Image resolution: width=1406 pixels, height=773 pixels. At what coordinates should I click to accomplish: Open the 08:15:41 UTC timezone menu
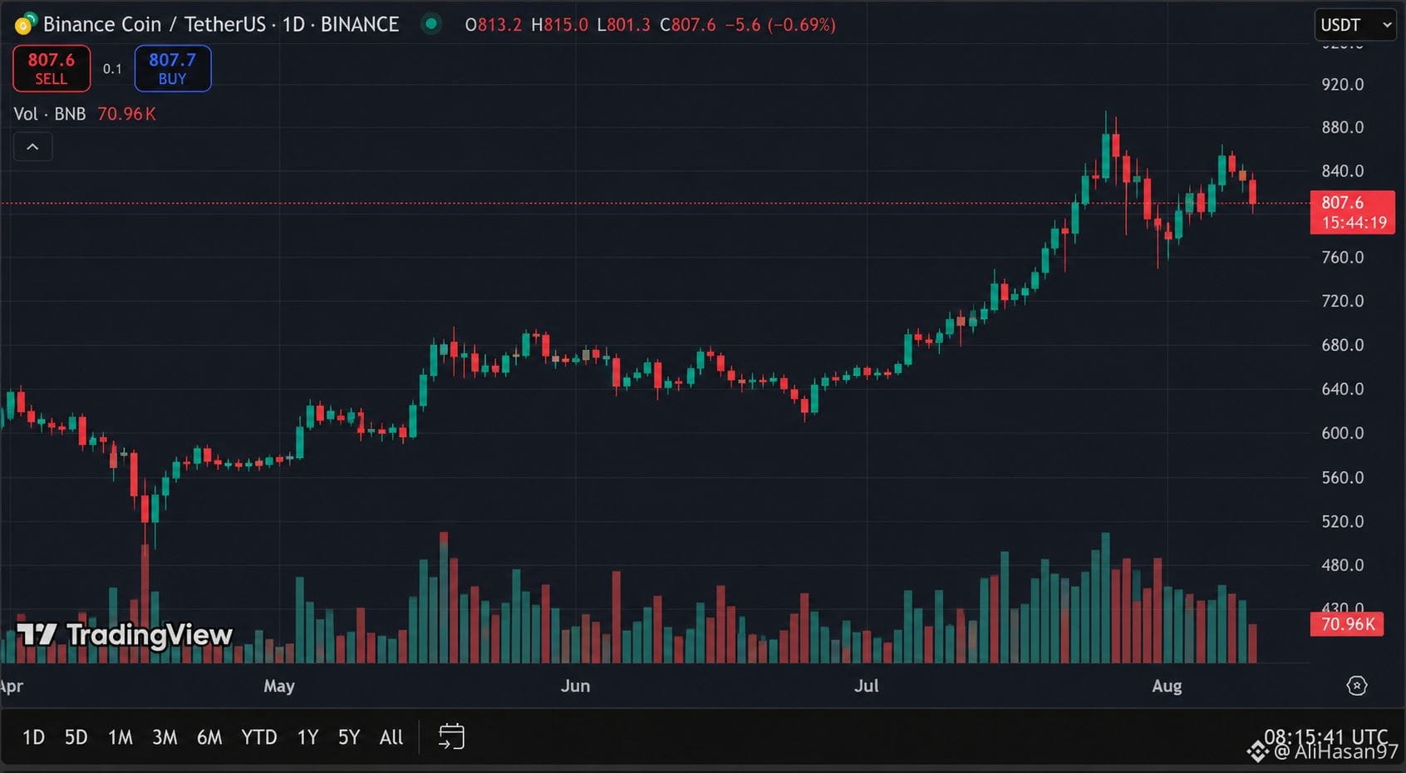click(1325, 736)
